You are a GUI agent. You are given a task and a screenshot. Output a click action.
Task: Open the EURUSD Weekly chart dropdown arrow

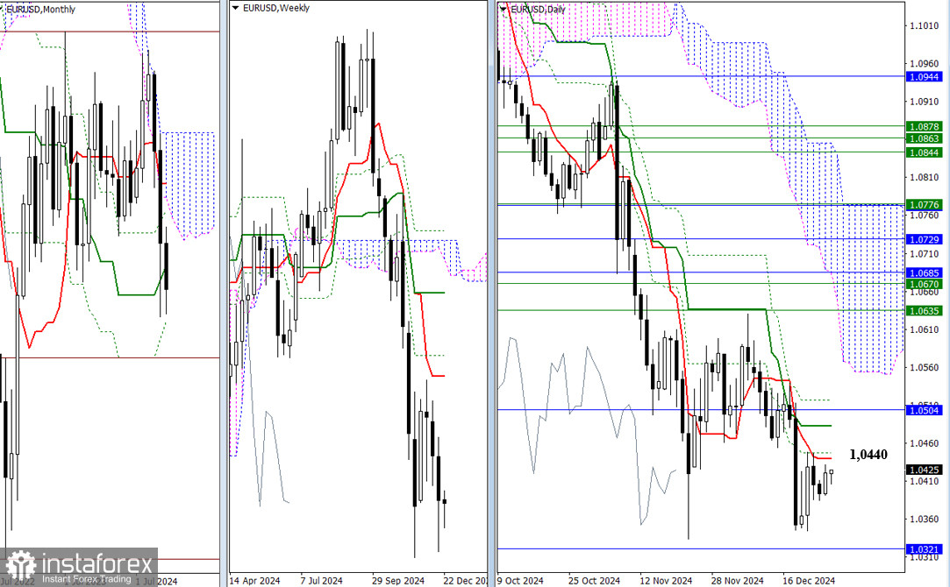pyautogui.click(x=236, y=9)
